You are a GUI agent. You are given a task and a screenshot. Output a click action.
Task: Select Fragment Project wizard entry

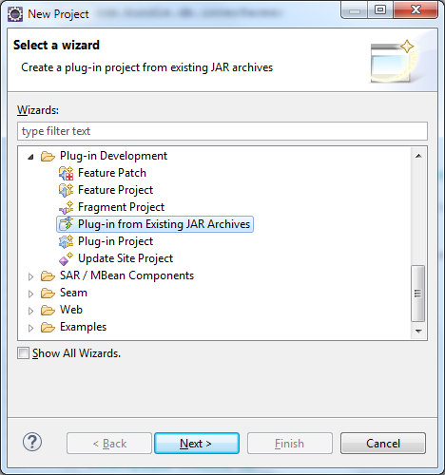click(121, 207)
